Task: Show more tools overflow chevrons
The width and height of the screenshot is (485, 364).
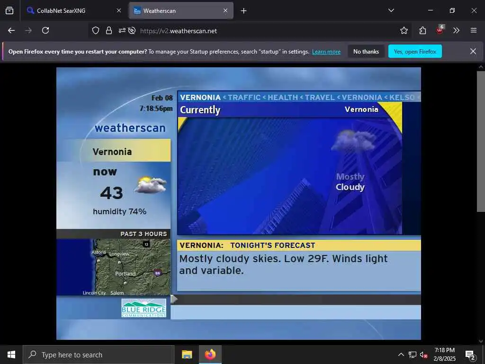Action: point(456,30)
